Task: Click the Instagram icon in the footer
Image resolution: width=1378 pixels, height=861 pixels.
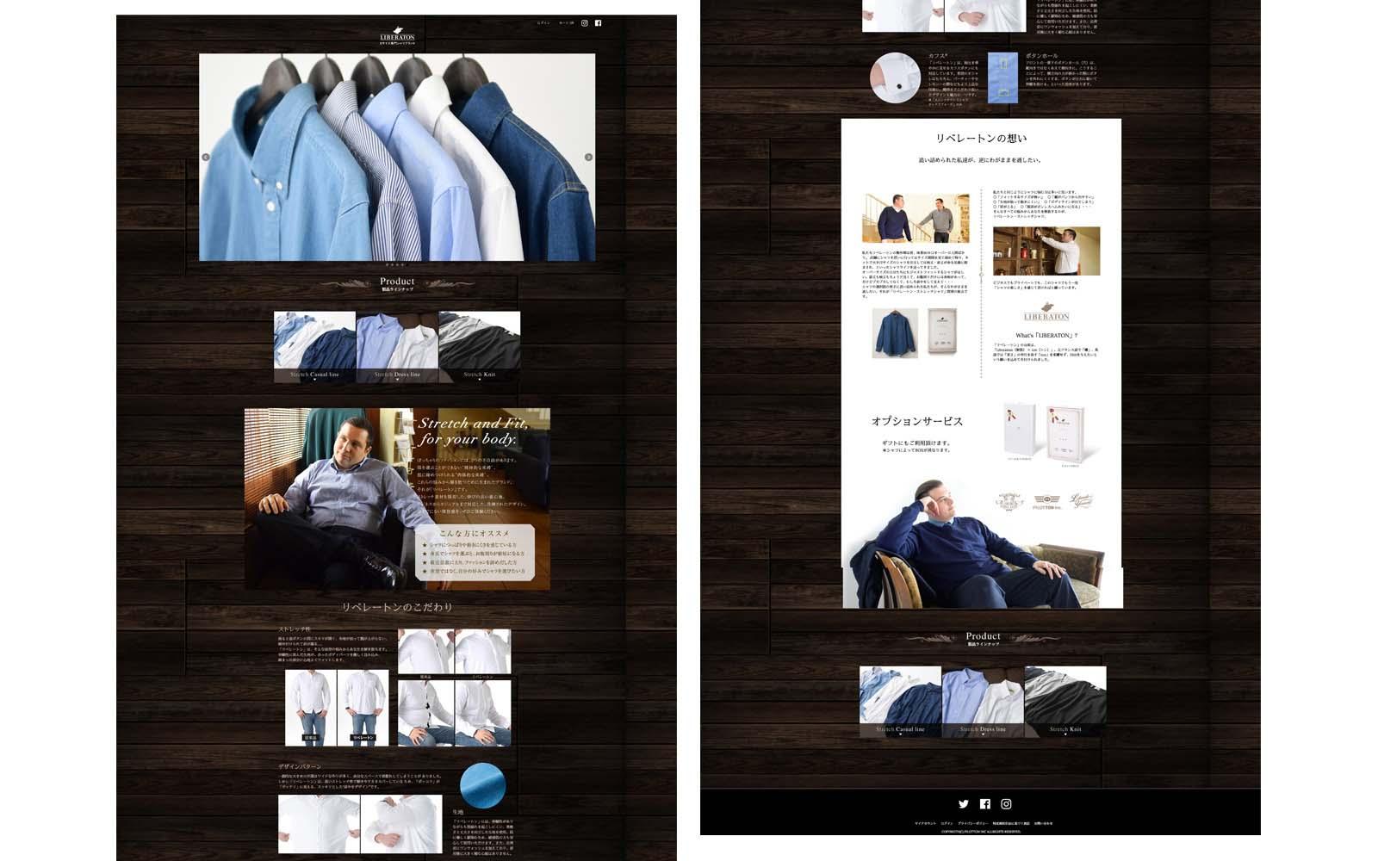Action: (x=1006, y=804)
